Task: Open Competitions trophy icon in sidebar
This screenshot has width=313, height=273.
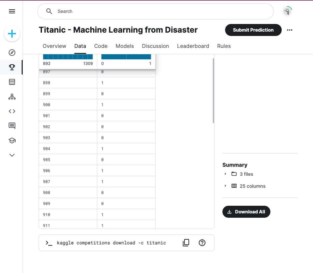Action: pos(12,67)
